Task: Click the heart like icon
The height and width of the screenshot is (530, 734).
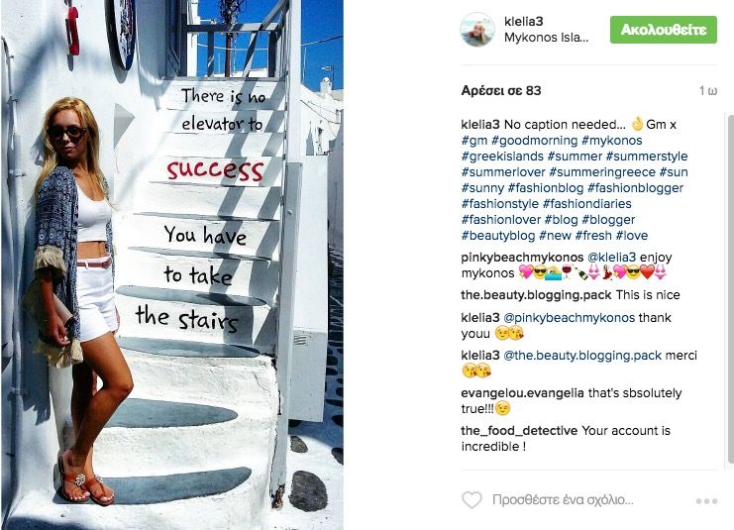Action: [472, 500]
